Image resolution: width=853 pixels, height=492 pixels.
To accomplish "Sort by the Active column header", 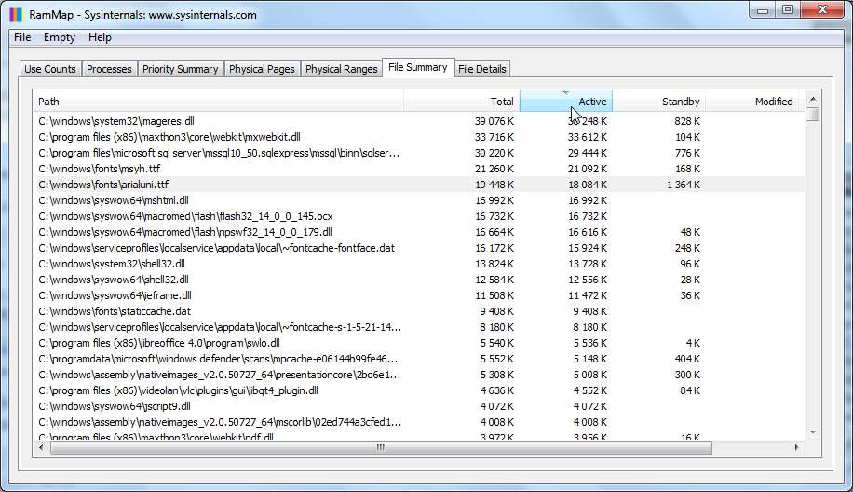I will (566, 102).
